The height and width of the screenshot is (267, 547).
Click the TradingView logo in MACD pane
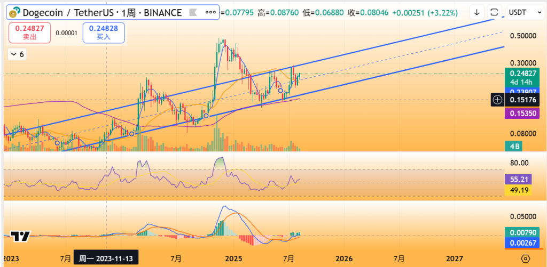21,237
